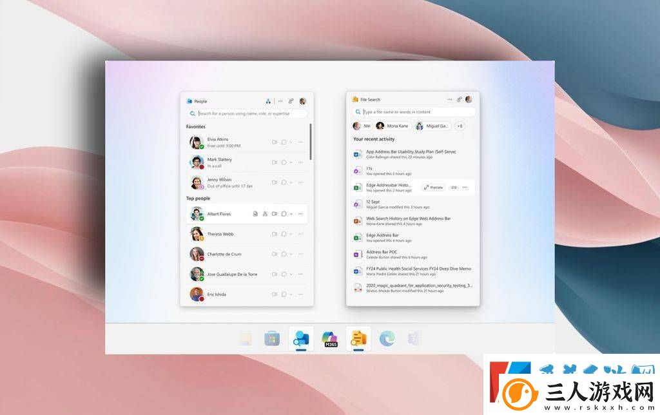This screenshot has width=660, height=415.
Task: Launch M365 Copilot from the taskbar
Action: (330, 339)
